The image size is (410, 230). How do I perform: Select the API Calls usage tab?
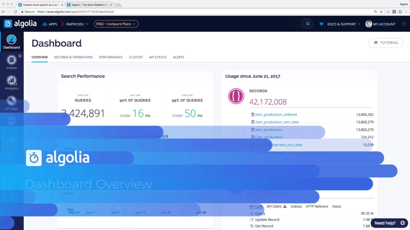pyautogui.click(x=256, y=206)
